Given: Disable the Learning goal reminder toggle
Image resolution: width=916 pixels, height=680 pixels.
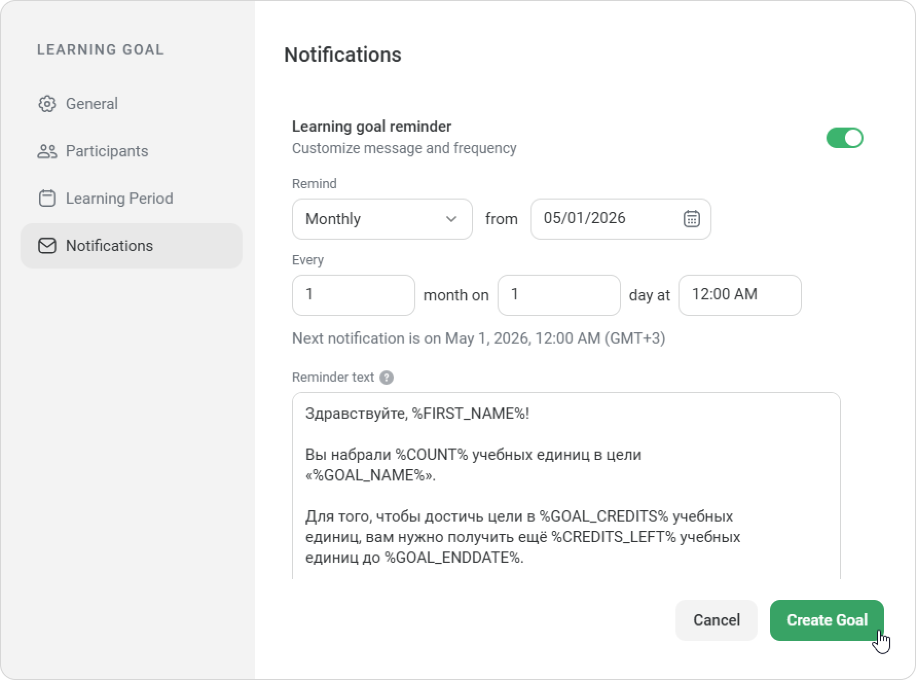Looking at the screenshot, I should click(x=845, y=138).
